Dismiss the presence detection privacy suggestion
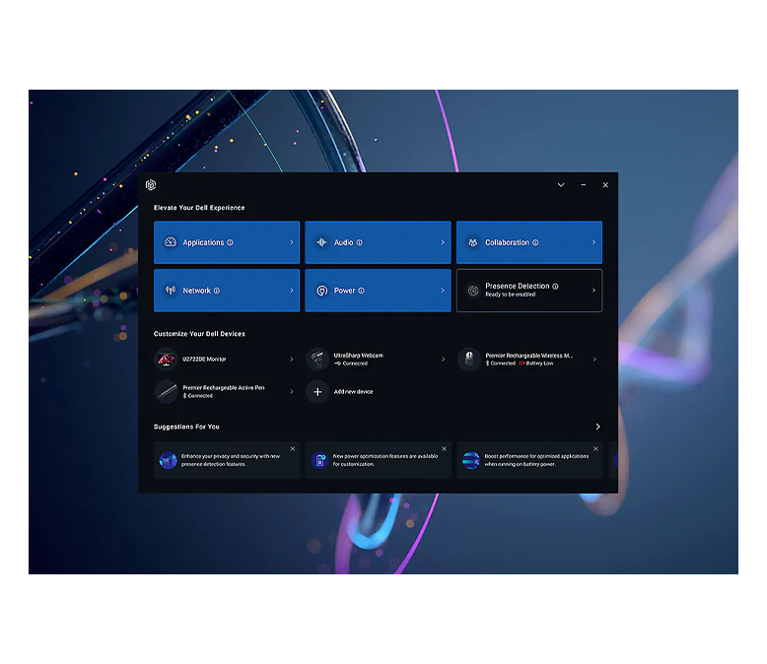Viewport: 767px width, 664px height. click(292, 449)
